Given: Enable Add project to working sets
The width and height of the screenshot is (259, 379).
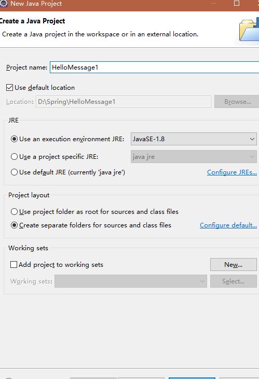Looking at the screenshot, I should pos(14,264).
